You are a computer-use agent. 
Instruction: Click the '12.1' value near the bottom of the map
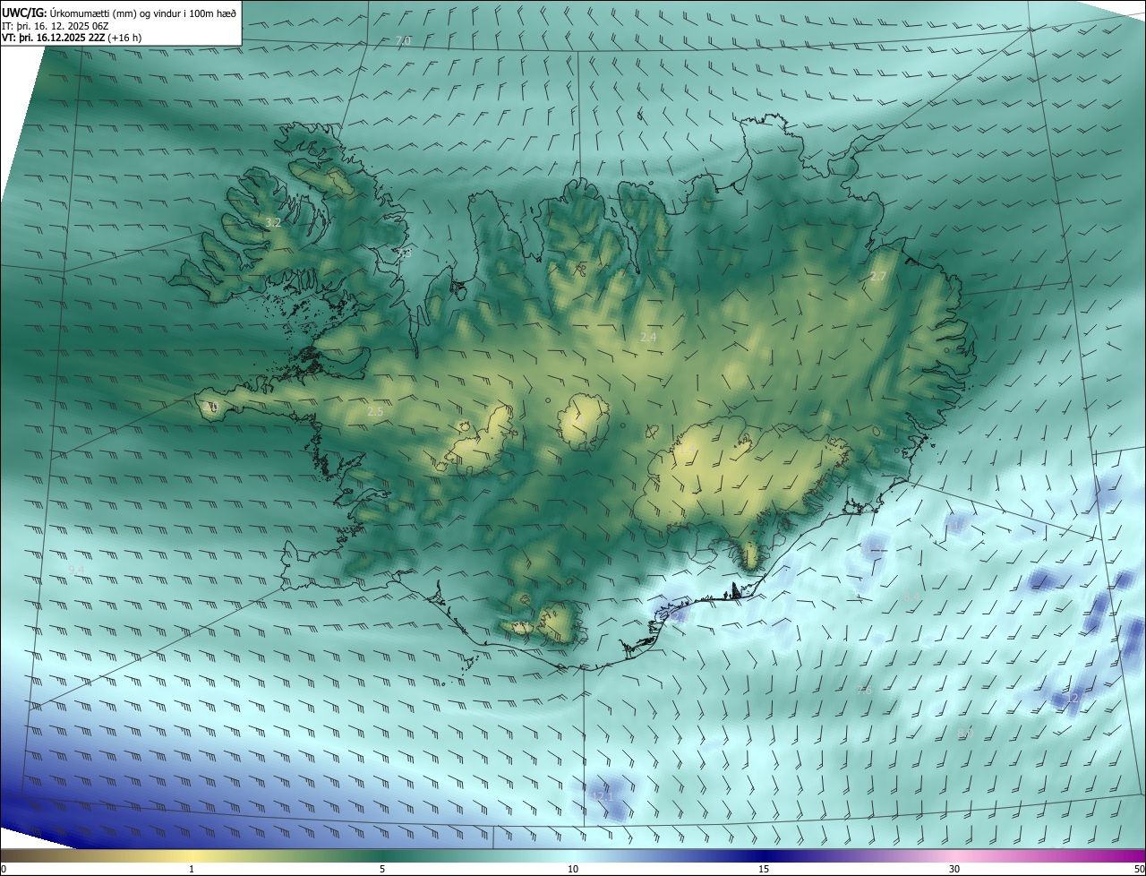[x=603, y=795]
